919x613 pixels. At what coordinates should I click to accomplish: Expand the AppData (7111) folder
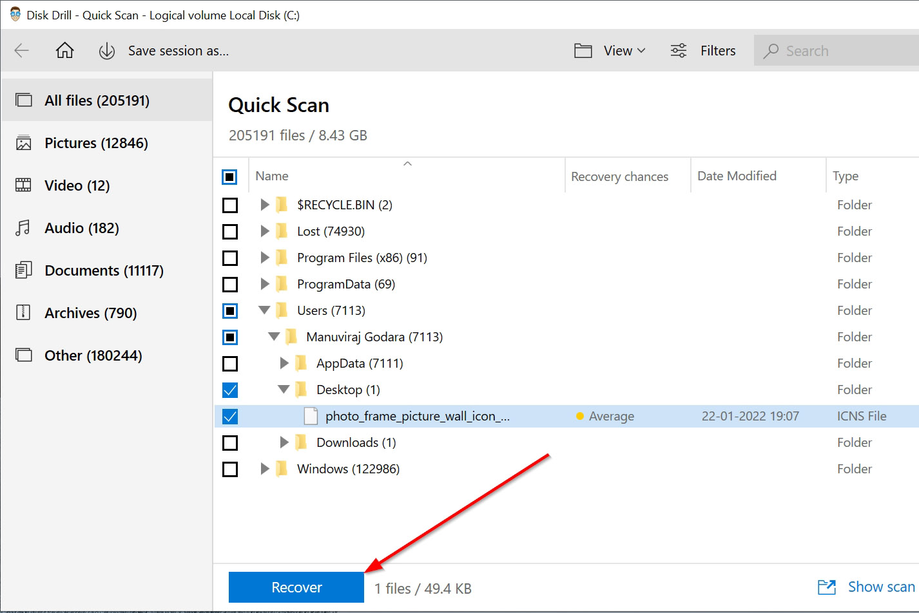pyautogui.click(x=284, y=363)
